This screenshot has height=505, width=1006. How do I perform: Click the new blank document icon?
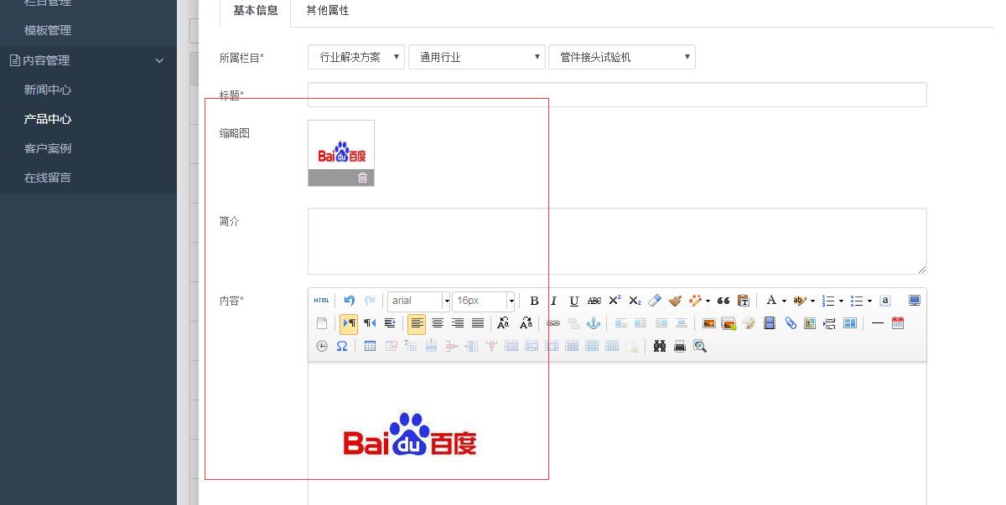click(322, 323)
